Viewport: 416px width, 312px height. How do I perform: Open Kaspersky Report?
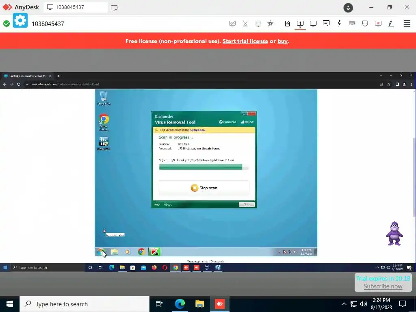point(247,122)
